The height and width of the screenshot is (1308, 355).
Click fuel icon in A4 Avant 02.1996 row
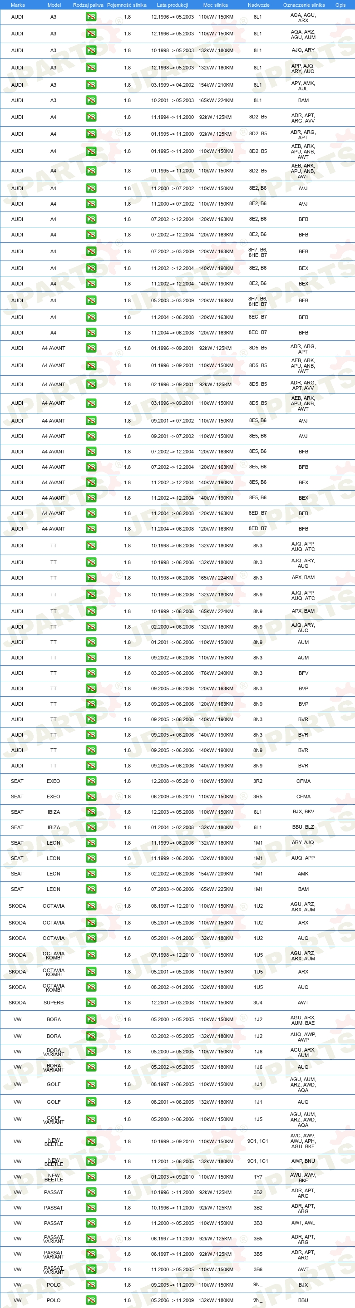pos(91,384)
